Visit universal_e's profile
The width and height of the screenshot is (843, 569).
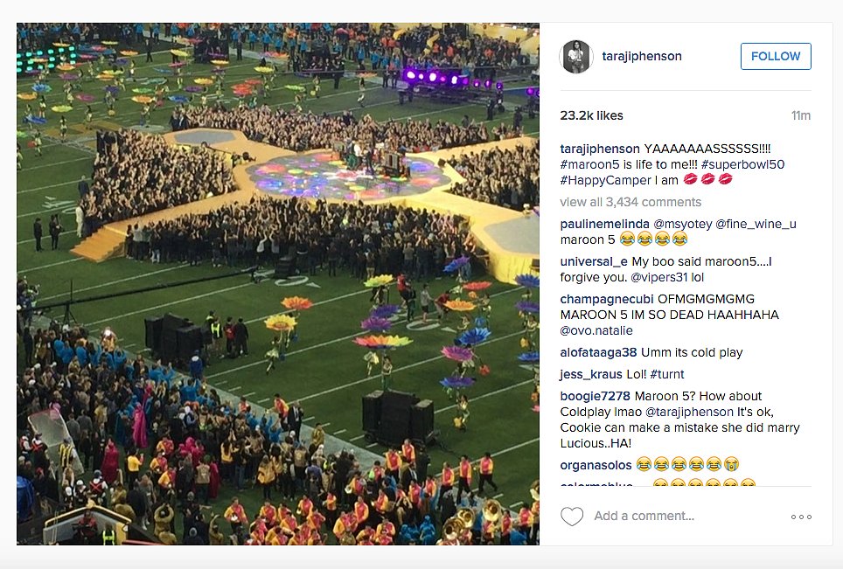pyautogui.click(x=594, y=261)
